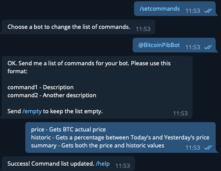The image size is (221, 171).
Task: Click the /help command link
Action: point(103,164)
